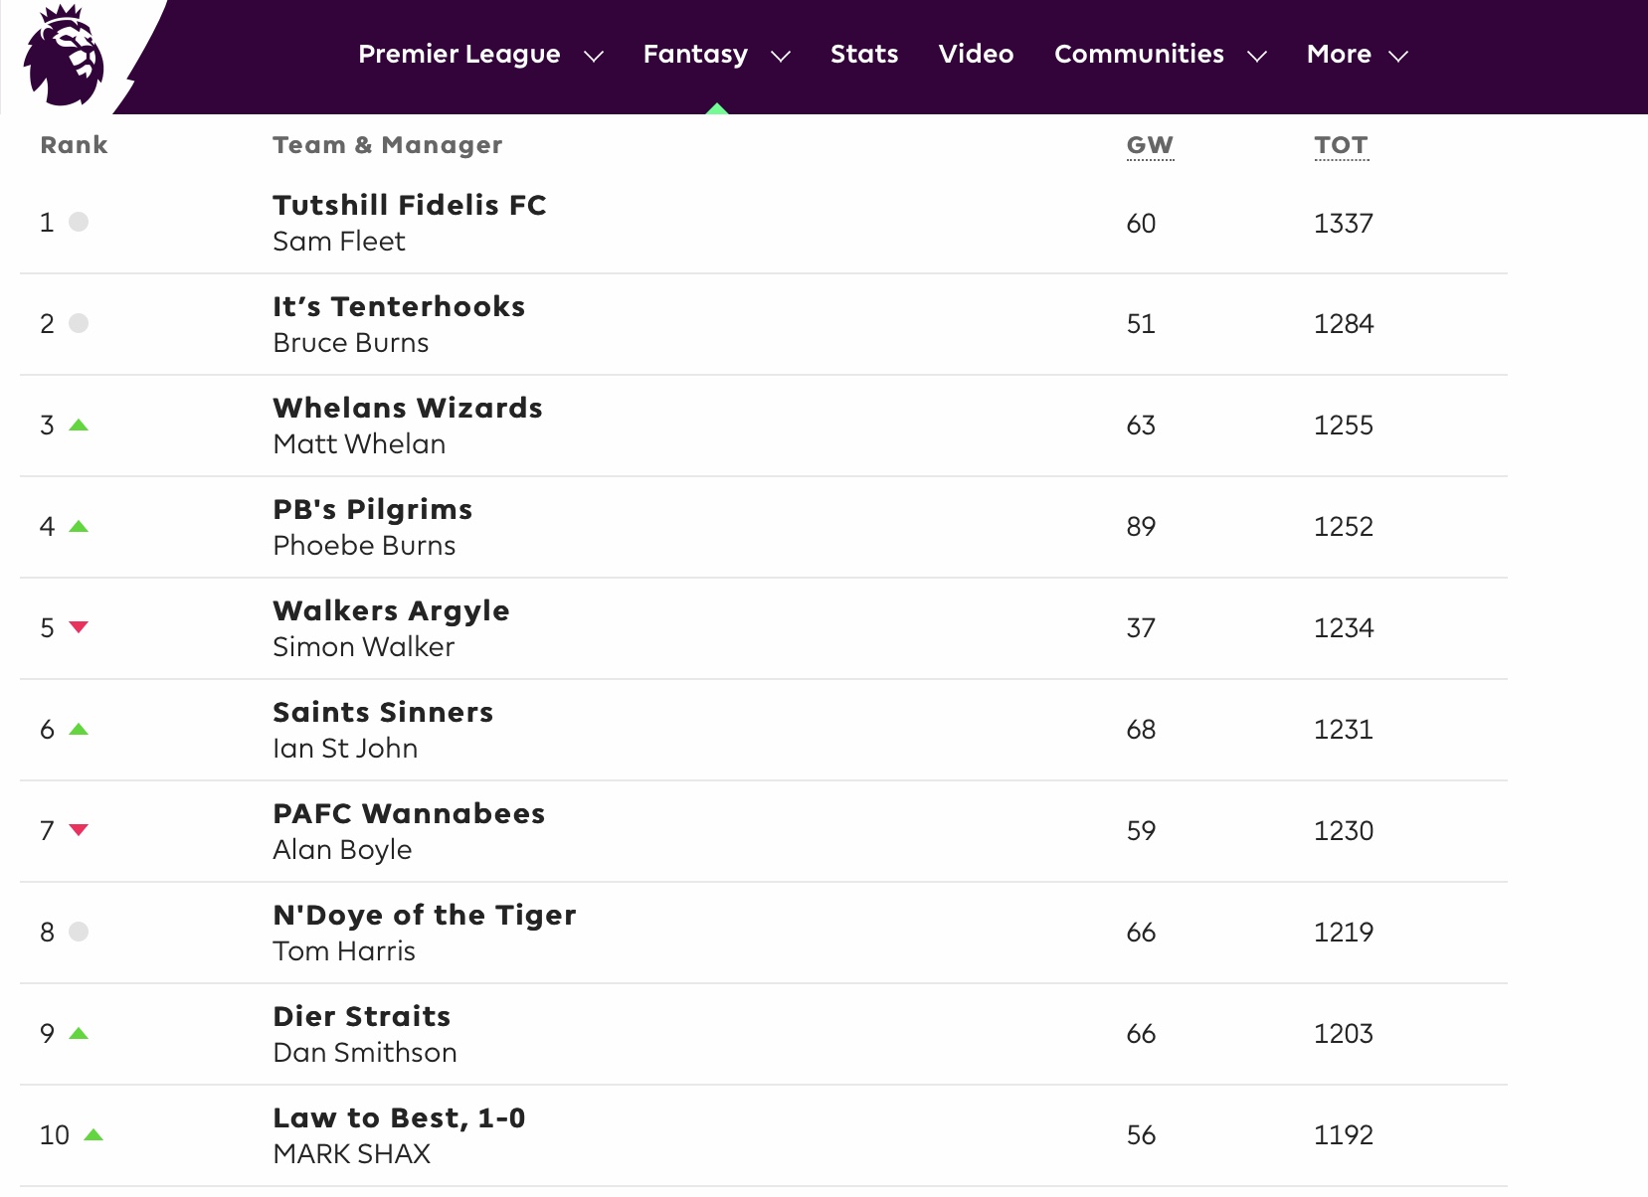Open the Stats menu item
Viewport: 1648px width, 1197px height.
tap(864, 54)
